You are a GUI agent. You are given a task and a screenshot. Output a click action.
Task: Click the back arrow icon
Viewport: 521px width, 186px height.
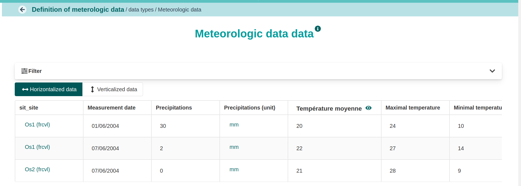click(22, 10)
